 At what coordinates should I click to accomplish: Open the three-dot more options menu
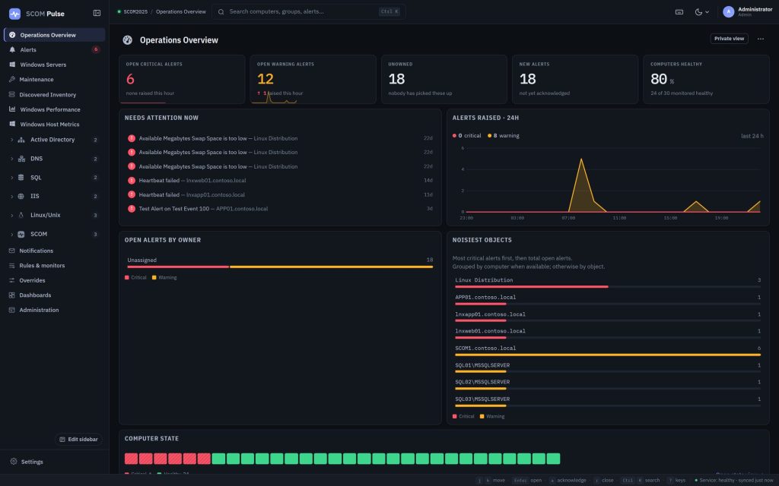point(760,39)
